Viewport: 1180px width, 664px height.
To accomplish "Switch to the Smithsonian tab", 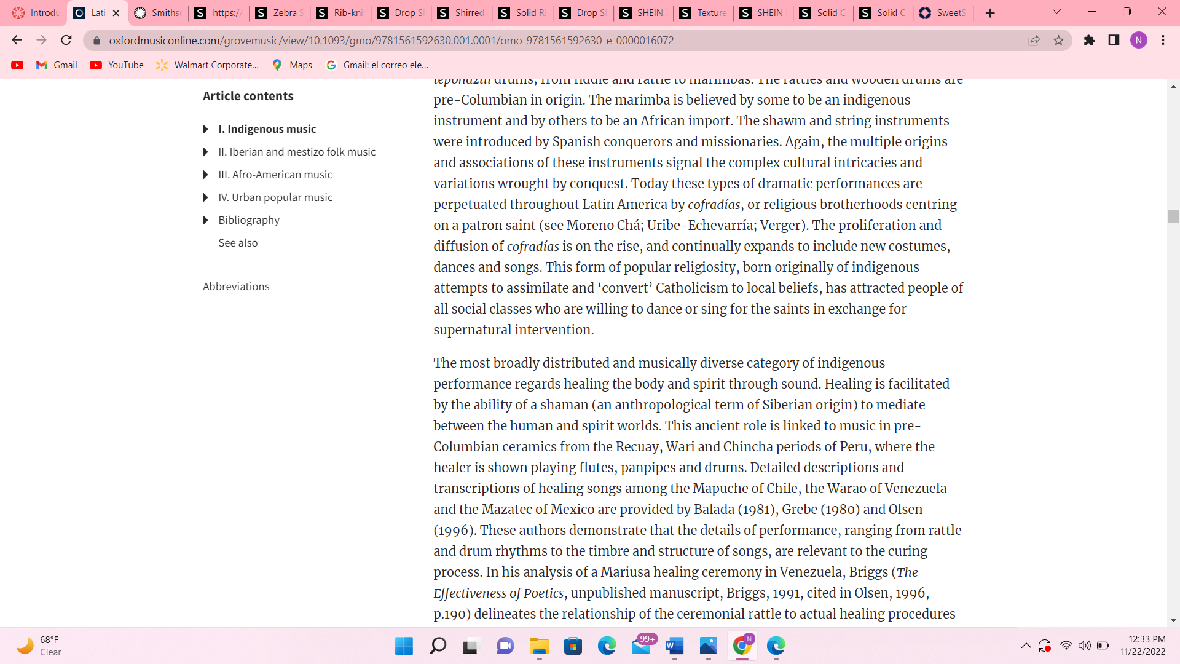I will coord(159,13).
